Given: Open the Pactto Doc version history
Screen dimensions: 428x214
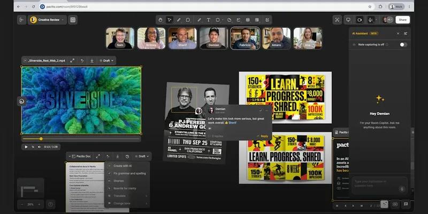Looking at the screenshot, I should tap(127, 156).
